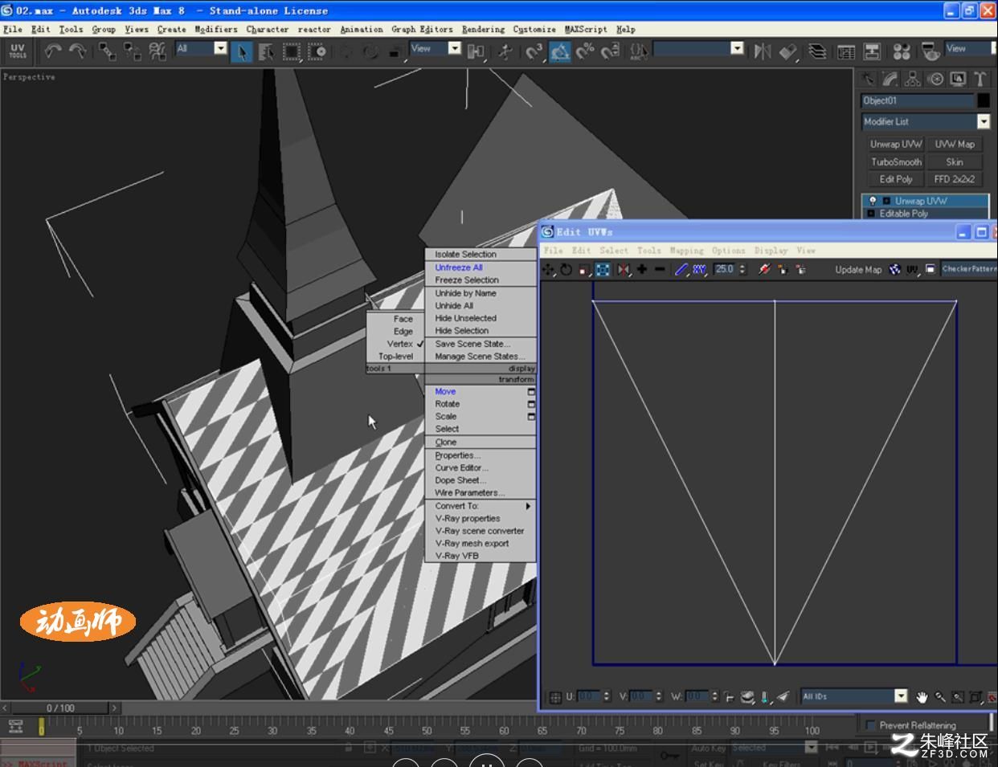Click the FFD 2x2x2 modifier button
Viewport: 998px width, 767px height.
[x=955, y=180]
